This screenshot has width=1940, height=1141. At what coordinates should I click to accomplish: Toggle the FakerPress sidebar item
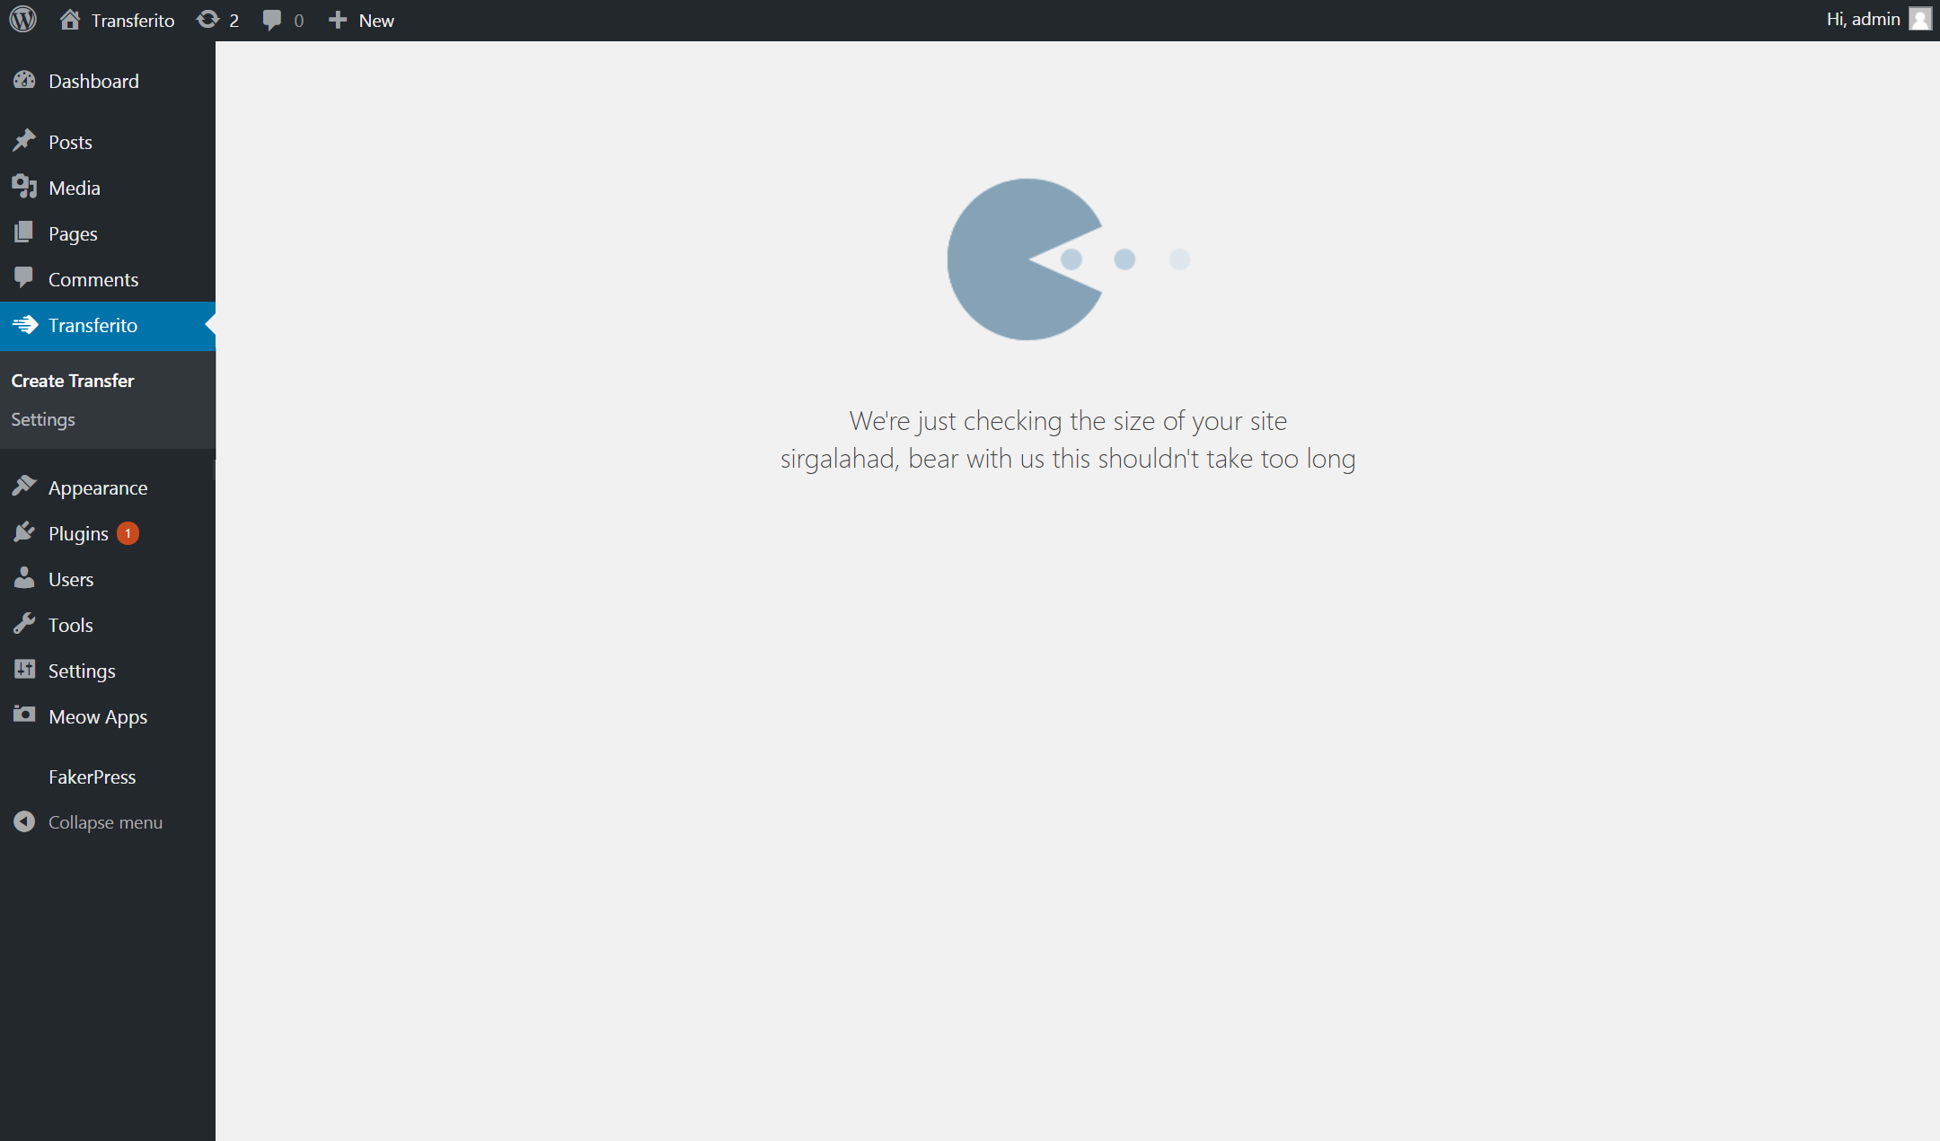91,776
